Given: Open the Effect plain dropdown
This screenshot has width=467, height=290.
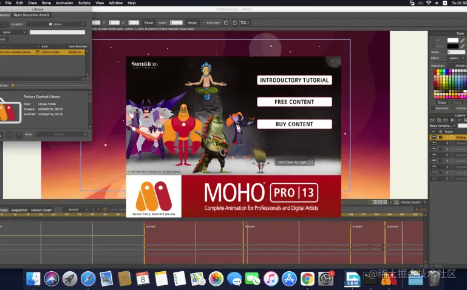Looking at the screenshot, I should point(457,58).
